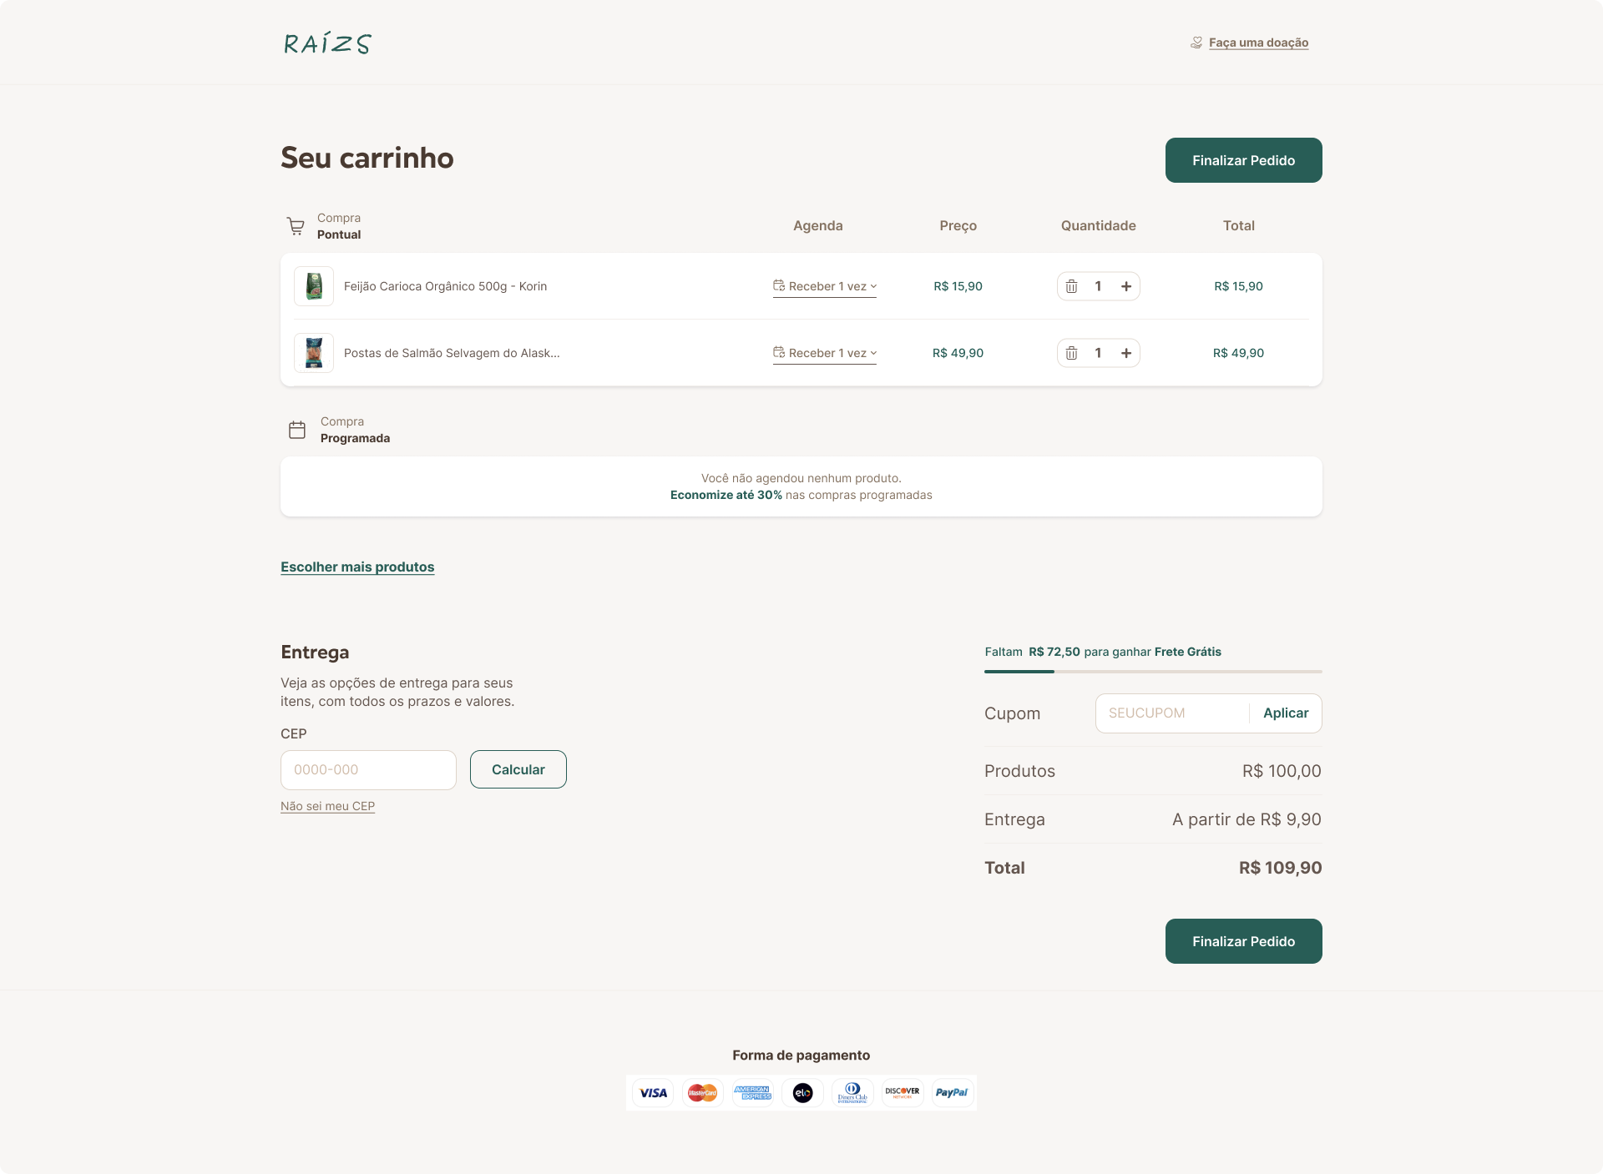The image size is (1603, 1174).
Task: Click the Compra Pontual cart icon
Action: click(x=296, y=226)
